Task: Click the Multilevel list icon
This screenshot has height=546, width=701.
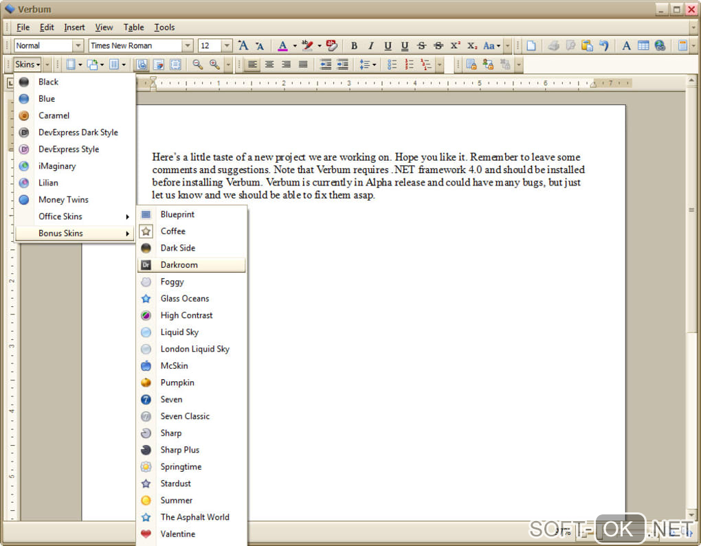Action: tap(425, 65)
